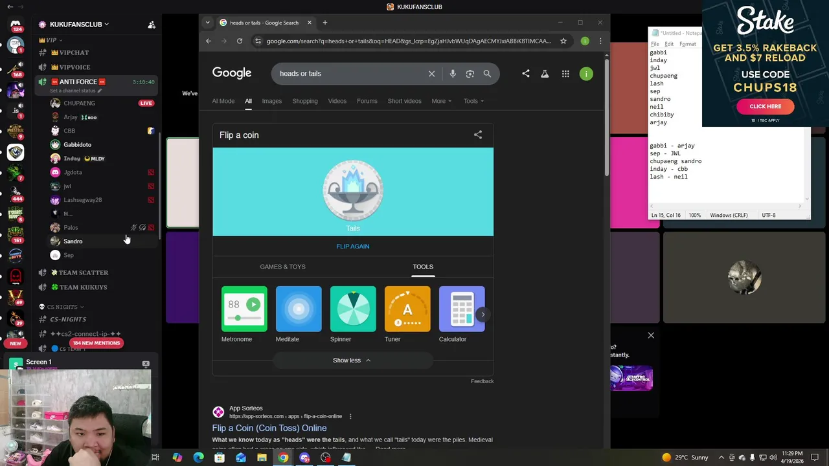Open the Videos search tab

(x=337, y=101)
